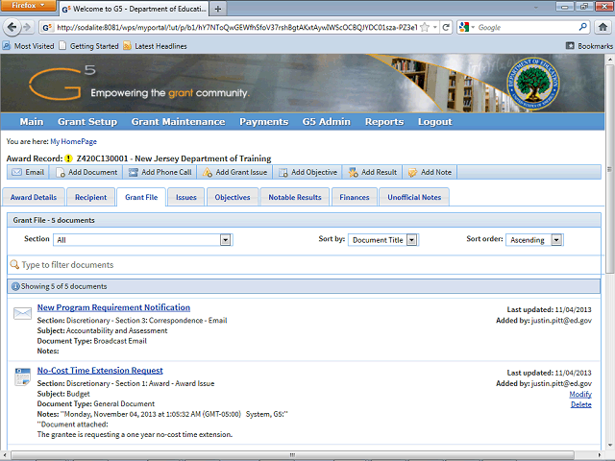Open the Sort by Document Title dropdown

pos(383,240)
